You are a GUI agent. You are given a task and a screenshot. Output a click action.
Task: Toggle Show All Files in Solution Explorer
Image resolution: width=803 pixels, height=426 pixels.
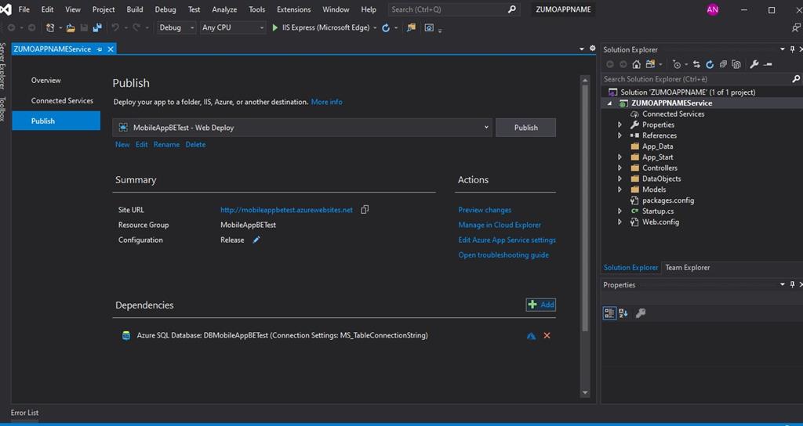click(736, 64)
